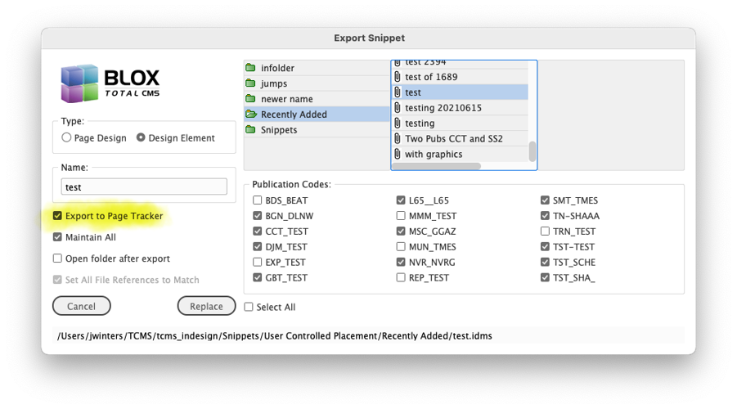737x409 pixels.
Task: Open the jumps folder row
Action: click(317, 83)
